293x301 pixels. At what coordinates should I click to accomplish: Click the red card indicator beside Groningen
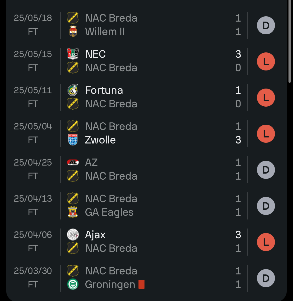[141, 284]
